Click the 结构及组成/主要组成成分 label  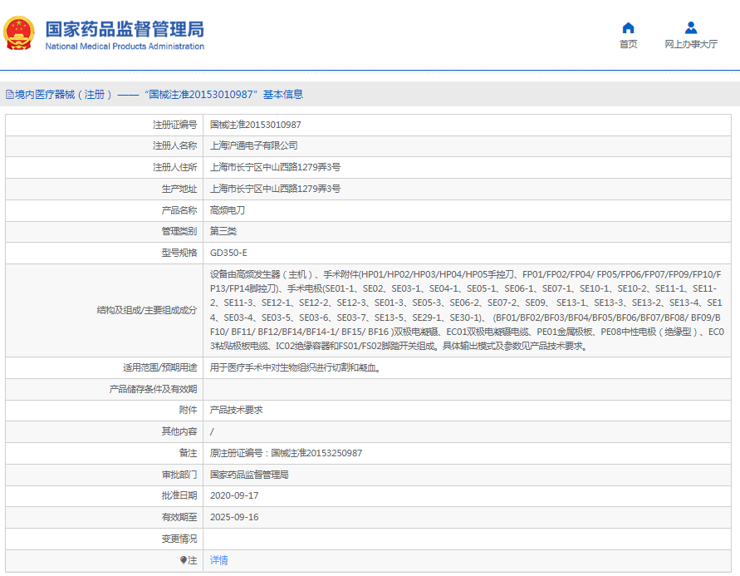coord(147,310)
